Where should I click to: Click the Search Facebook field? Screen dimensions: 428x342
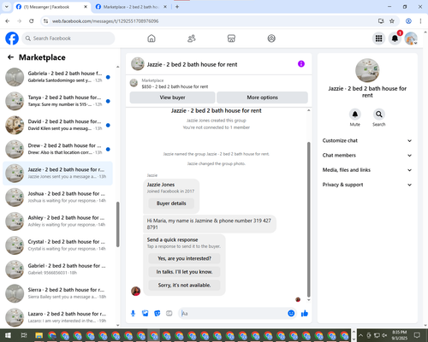point(68,38)
